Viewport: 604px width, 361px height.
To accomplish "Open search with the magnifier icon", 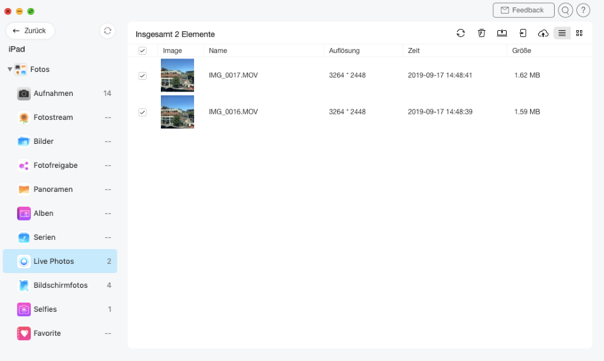I will coord(565,10).
